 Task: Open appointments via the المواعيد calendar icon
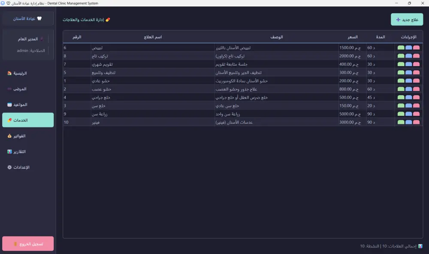pyautogui.click(x=9, y=104)
